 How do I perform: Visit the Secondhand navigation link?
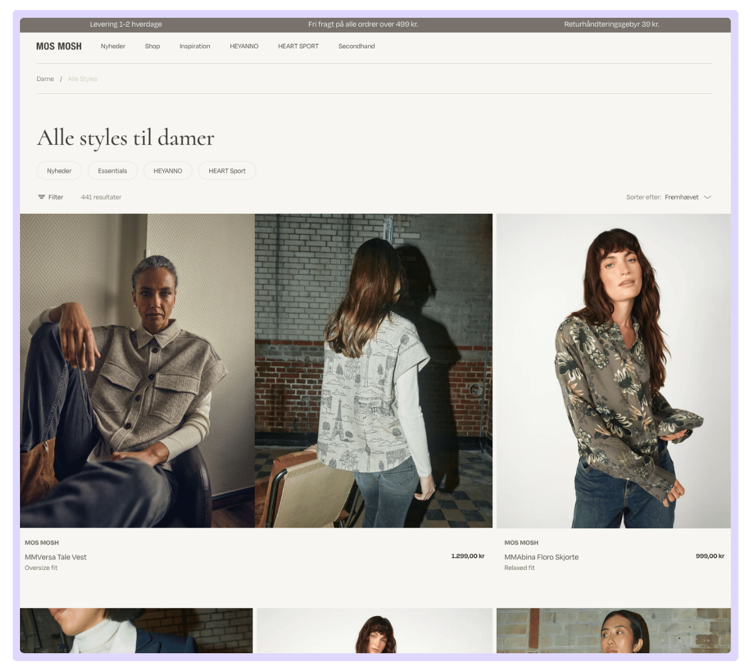(356, 47)
